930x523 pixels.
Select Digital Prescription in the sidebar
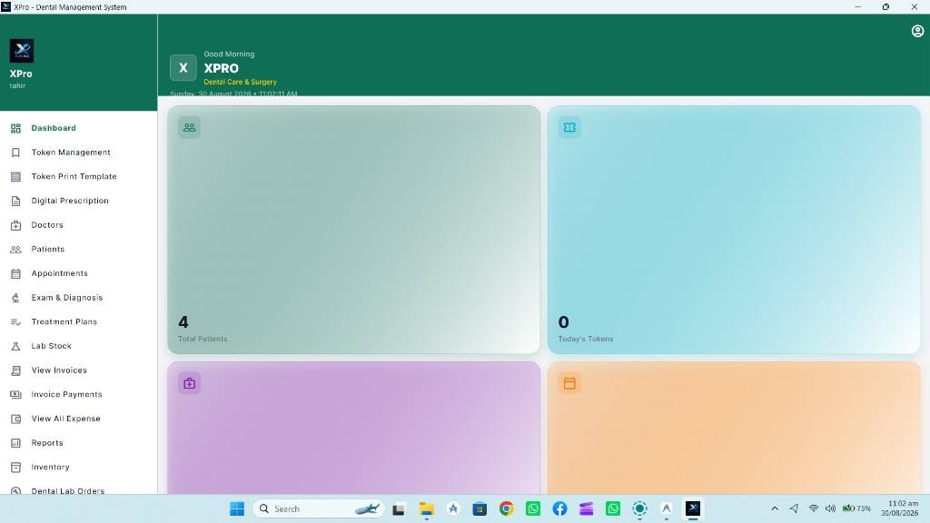coord(78,201)
